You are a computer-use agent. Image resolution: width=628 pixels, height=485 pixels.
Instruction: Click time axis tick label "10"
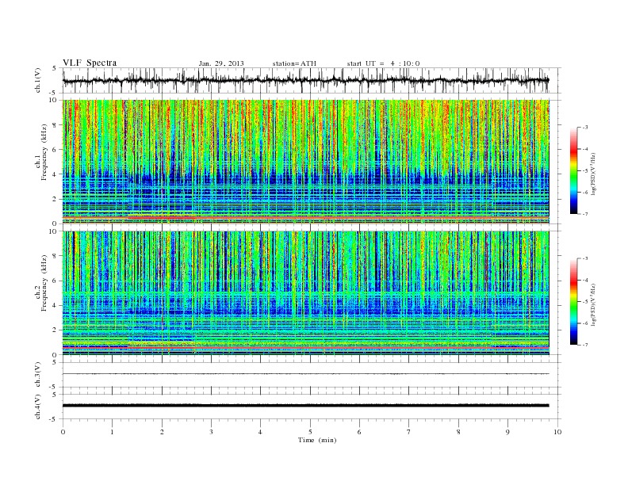(557, 432)
